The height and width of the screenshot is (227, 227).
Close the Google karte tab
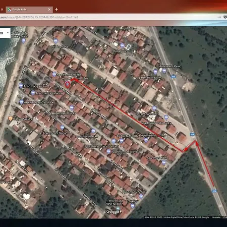point(49,10)
